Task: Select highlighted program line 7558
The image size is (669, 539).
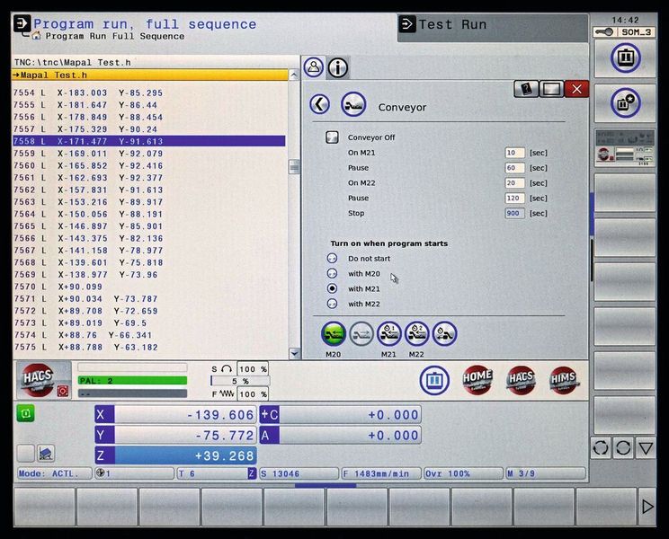Action: pyautogui.click(x=149, y=141)
